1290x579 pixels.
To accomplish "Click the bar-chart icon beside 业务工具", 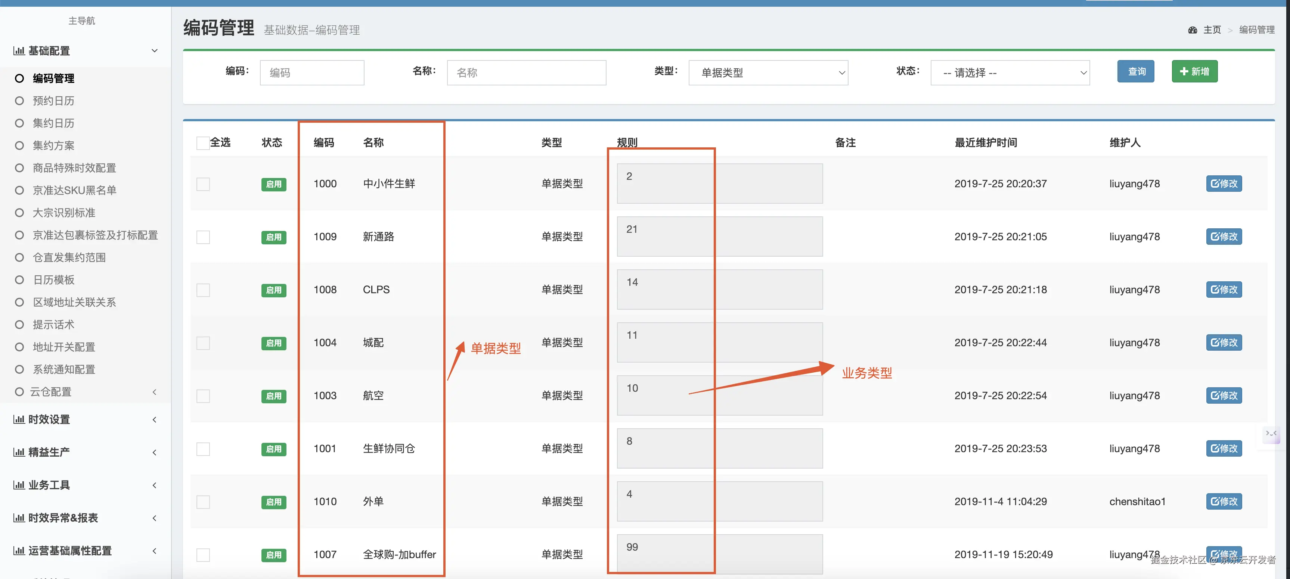I will tap(19, 485).
